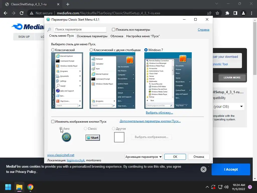The height and width of the screenshot is (193, 257).
Task: Click the sync tray icon
Action: click(213, 187)
